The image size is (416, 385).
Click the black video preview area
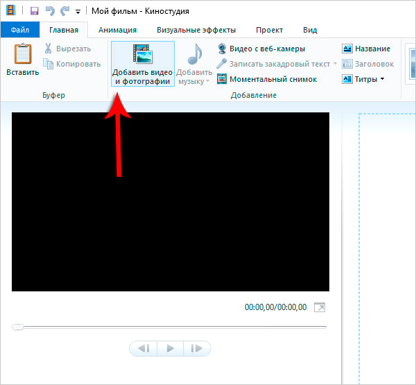tap(171, 202)
